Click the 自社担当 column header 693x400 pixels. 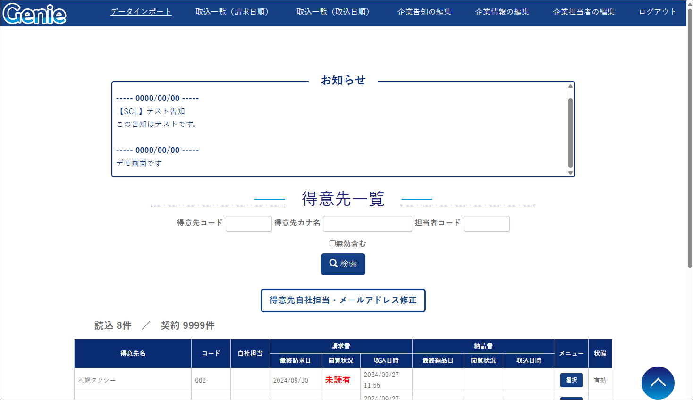[x=250, y=353]
